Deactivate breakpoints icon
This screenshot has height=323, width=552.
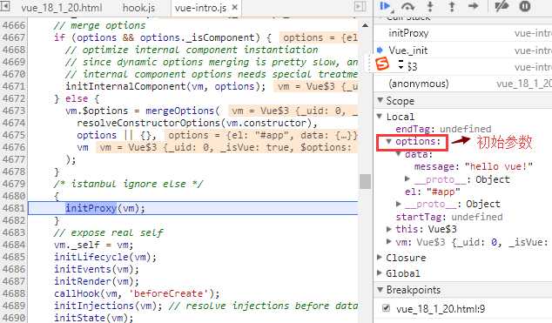pyautogui.click(x=502, y=6)
